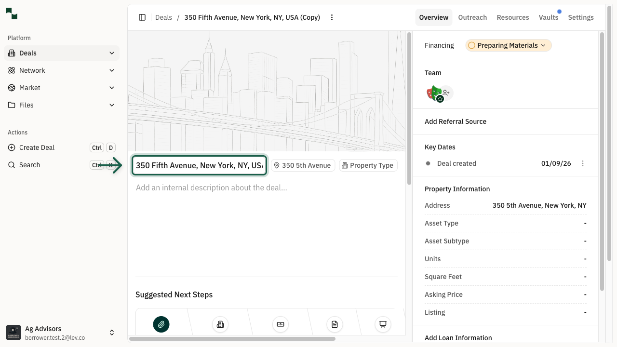The width and height of the screenshot is (617, 347).
Task: Switch to the Outreach tab
Action: click(x=472, y=17)
